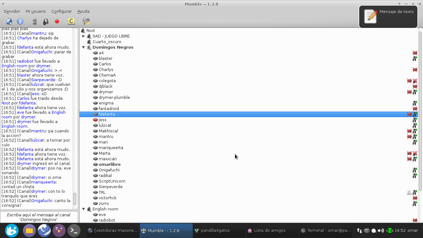Open the Servidor menu
The width and height of the screenshot is (423, 238).
click(12, 11)
